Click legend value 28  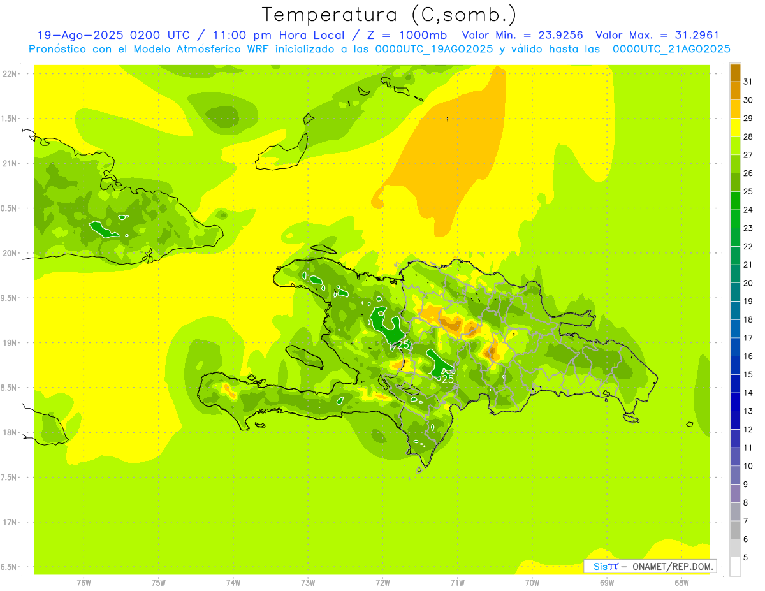point(748,136)
